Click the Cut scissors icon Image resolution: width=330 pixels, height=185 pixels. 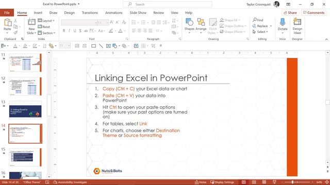click(x=15, y=21)
